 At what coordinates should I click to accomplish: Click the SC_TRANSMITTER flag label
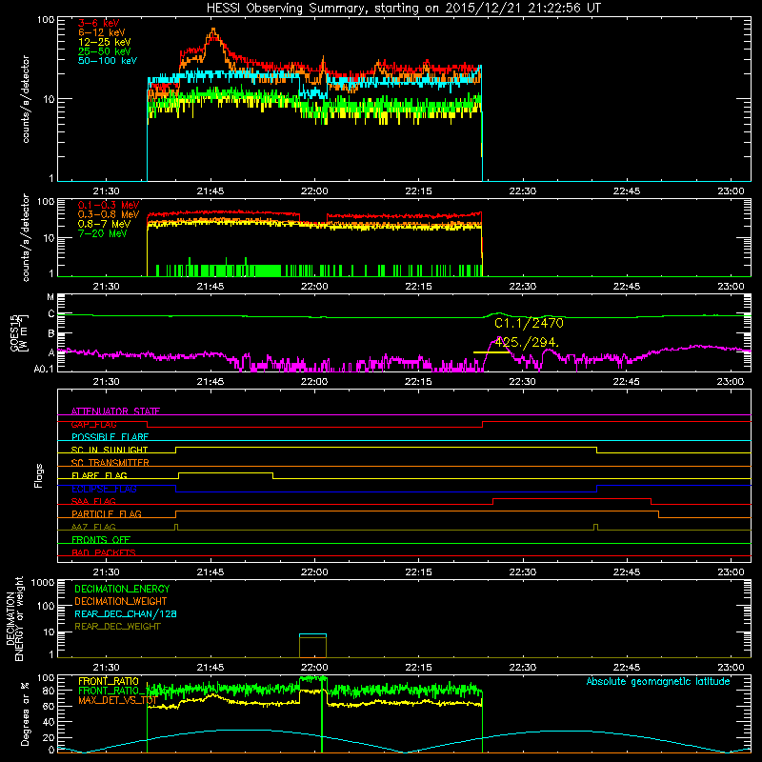click(110, 463)
